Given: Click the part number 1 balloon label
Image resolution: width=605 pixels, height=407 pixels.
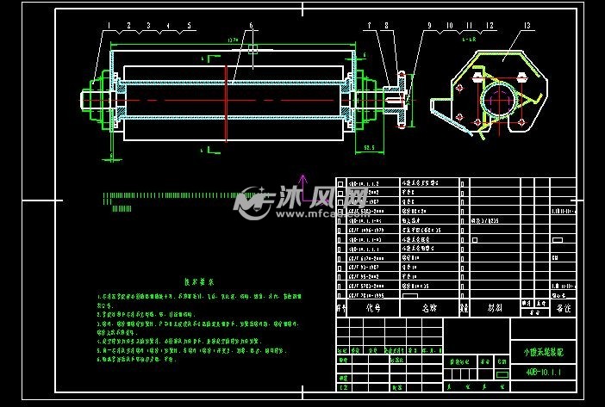Looking at the screenshot, I should [109, 28].
